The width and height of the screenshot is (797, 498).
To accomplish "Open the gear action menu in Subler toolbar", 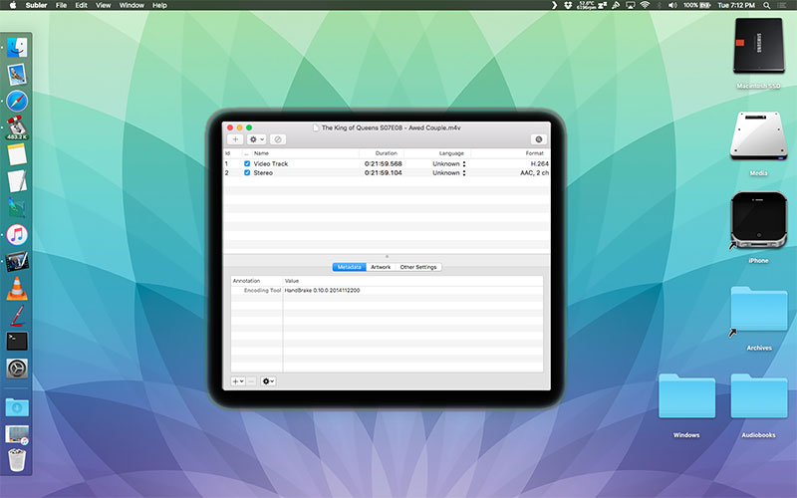I will [257, 139].
